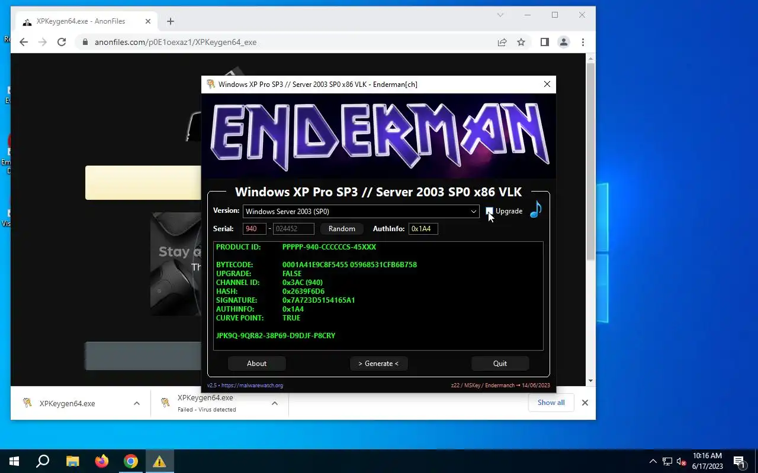Open File Explorer from the taskbar
Image resolution: width=758 pixels, height=473 pixels.
pyautogui.click(x=72, y=461)
